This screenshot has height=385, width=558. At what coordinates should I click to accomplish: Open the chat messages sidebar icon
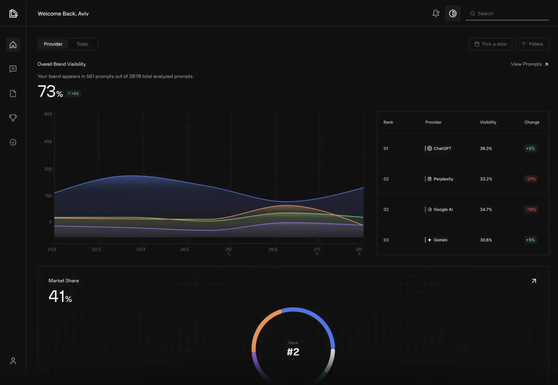tap(13, 69)
